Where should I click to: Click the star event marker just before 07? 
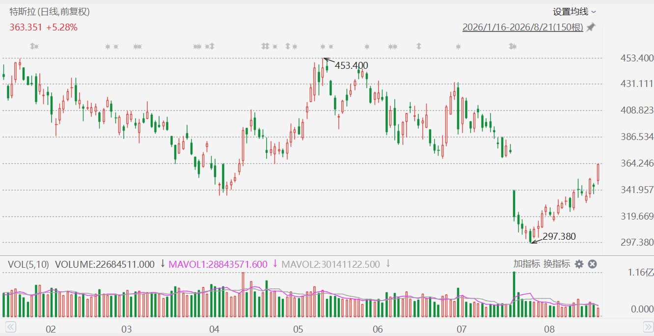(x=458, y=46)
